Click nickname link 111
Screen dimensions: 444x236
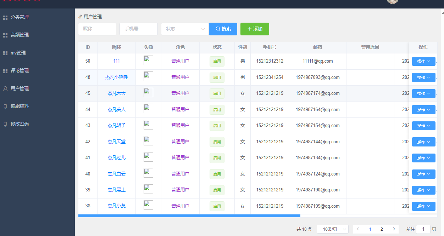pos(116,61)
